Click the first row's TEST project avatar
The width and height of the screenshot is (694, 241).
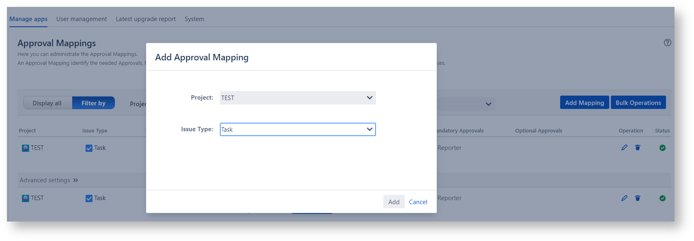[x=25, y=148]
